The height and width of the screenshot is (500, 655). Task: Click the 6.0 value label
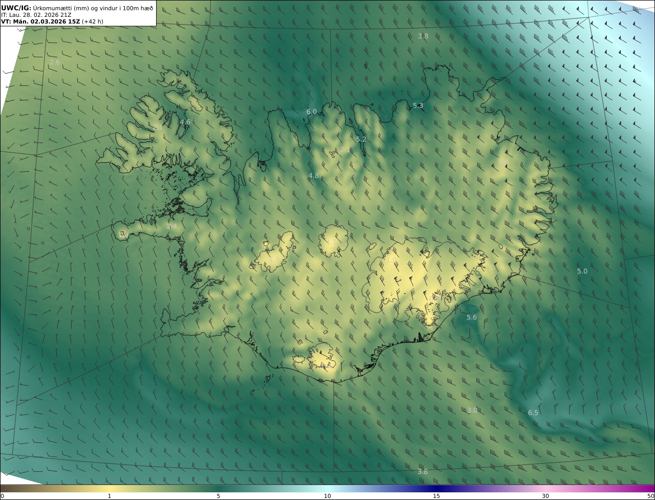312,111
